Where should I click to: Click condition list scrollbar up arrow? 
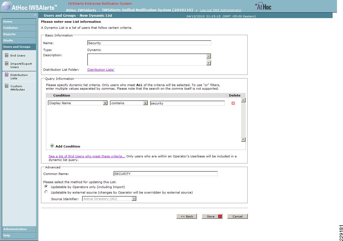pos(243,100)
